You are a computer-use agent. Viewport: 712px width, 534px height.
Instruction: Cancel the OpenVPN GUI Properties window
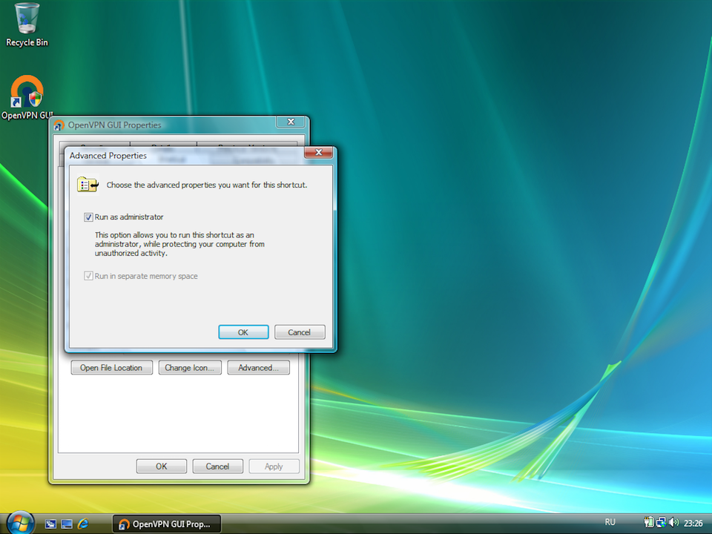point(217,467)
